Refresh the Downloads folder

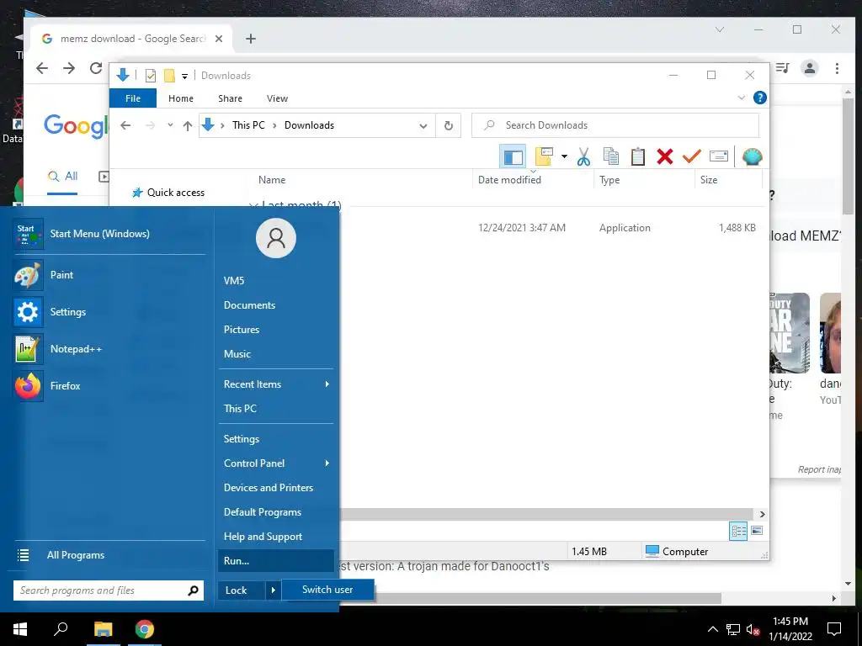(449, 126)
